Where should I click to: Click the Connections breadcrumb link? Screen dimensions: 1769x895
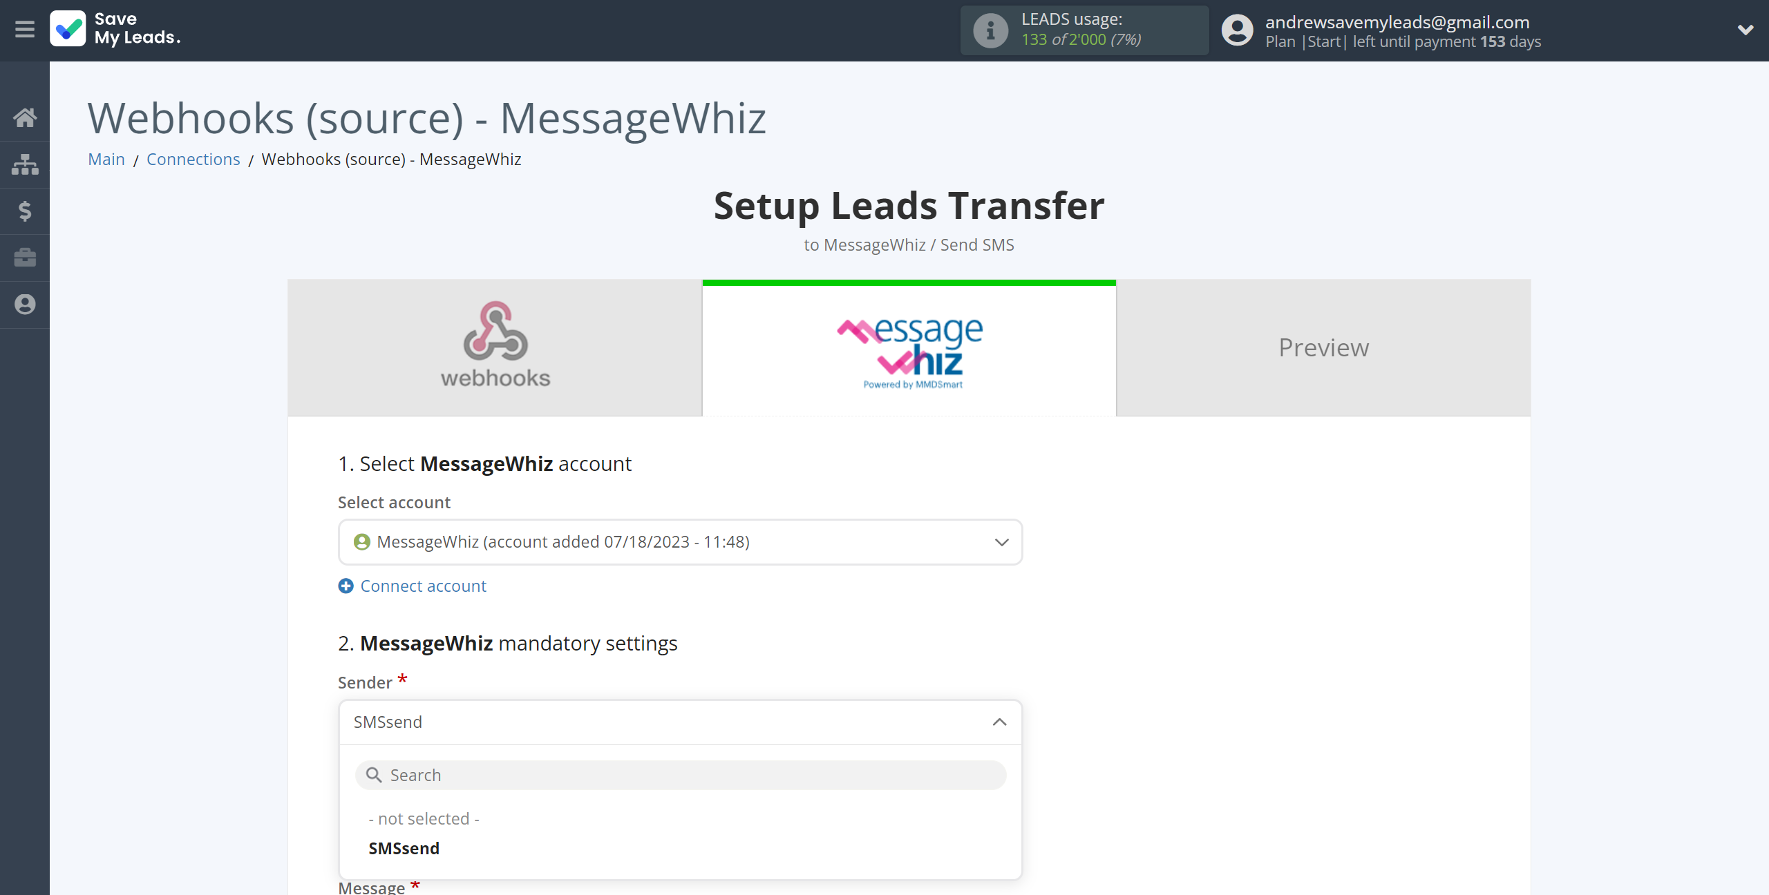click(x=192, y=159)
